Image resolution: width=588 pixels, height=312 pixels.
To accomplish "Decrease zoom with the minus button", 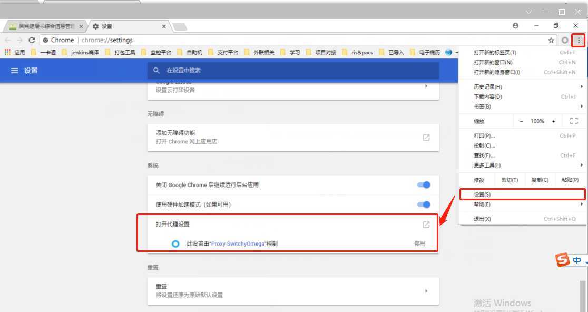I will (521, 121).
